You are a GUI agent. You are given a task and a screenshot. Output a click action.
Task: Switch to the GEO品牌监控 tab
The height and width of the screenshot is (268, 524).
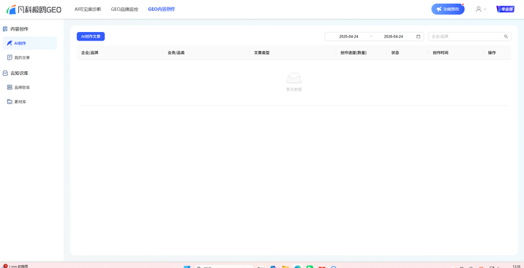124,9
